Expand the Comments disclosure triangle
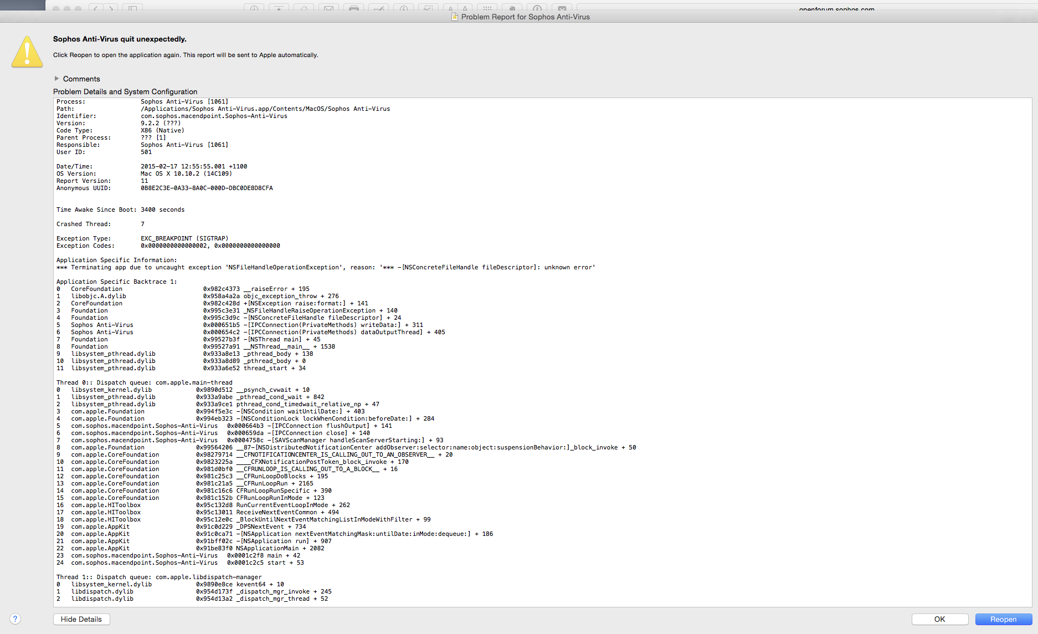The height and width of the screenshot is (634, 1038). (56, 79)
